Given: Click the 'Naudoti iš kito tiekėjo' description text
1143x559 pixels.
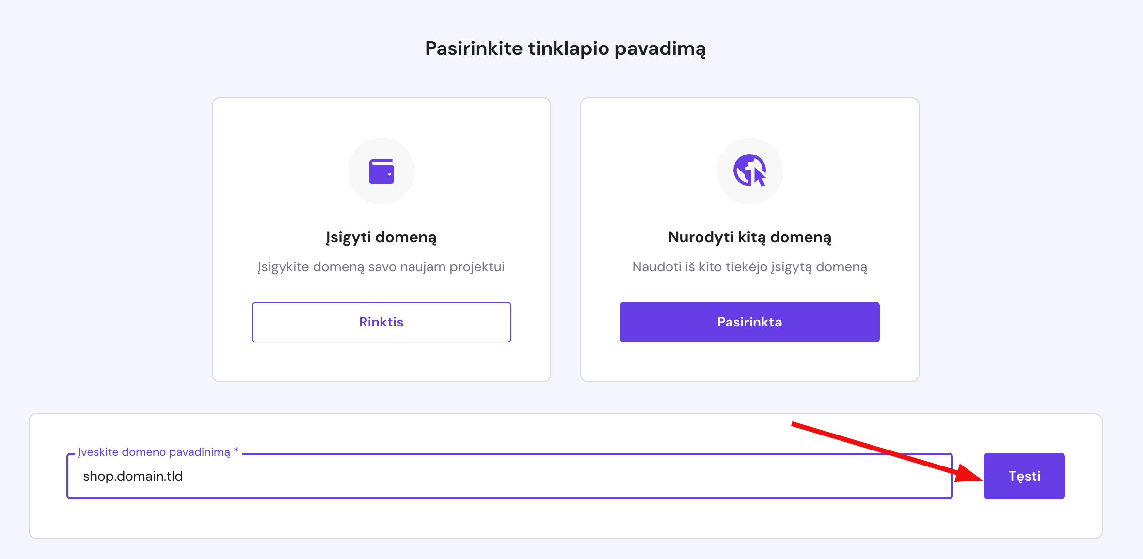Looking at the screenshot, I should [749, 267].
